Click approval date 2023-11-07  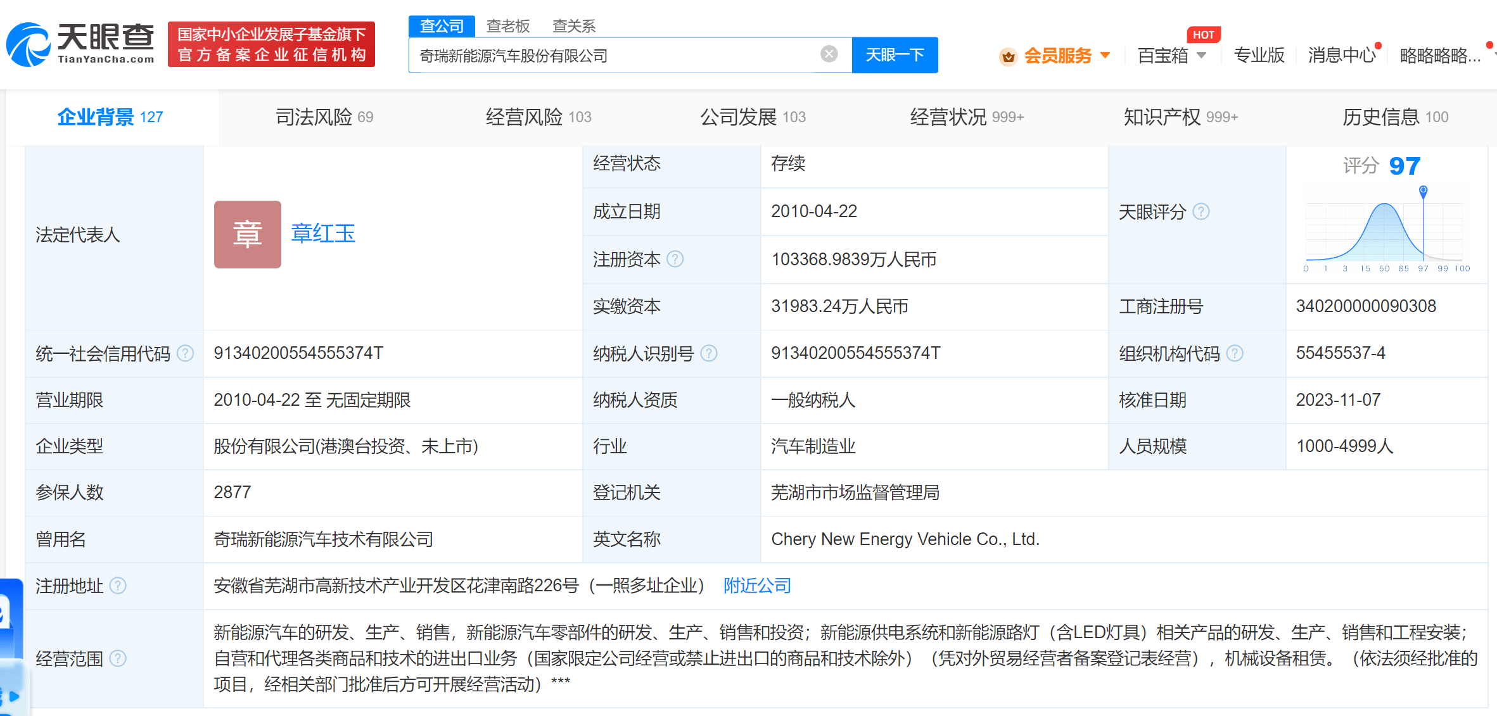(x=1338, y=400)
